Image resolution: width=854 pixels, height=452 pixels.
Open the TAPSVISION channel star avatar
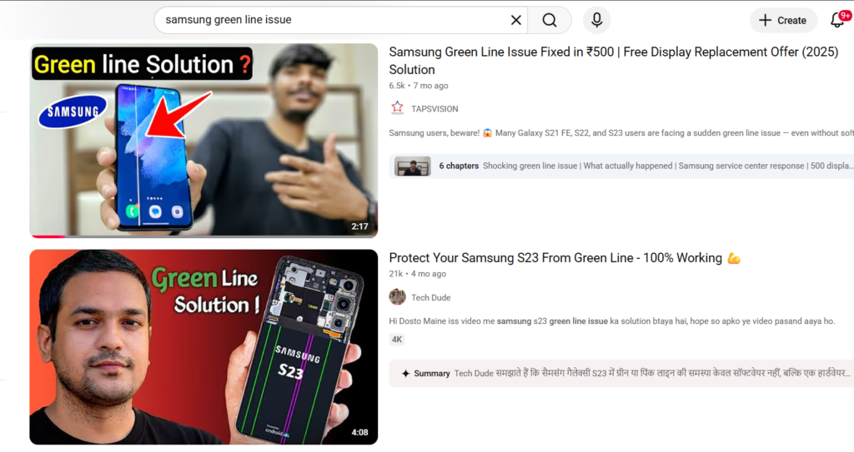tap(398, 107)
